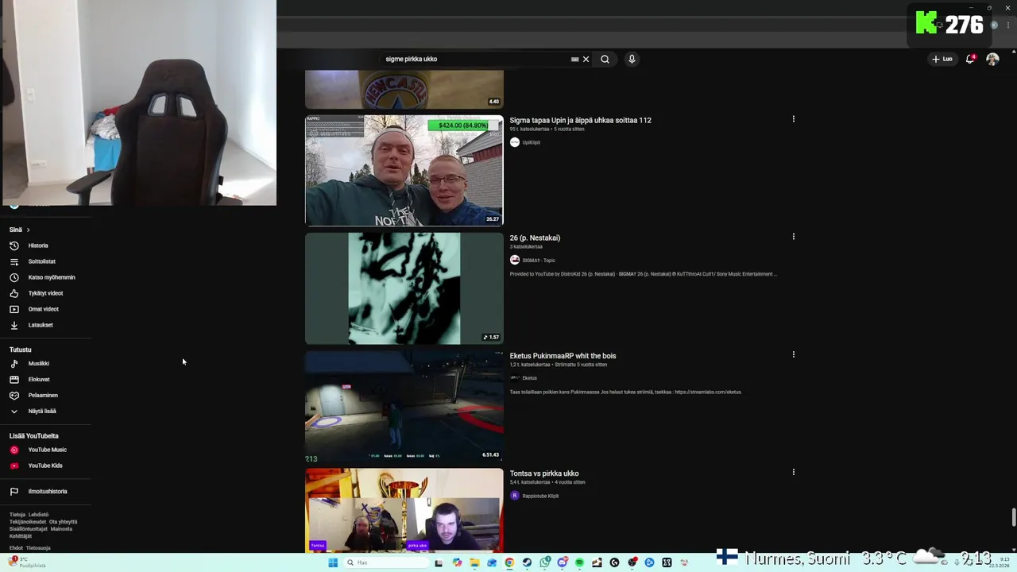Start voice search with microphone icon
Screen dimensions: 1017x572
coord(632,59)
